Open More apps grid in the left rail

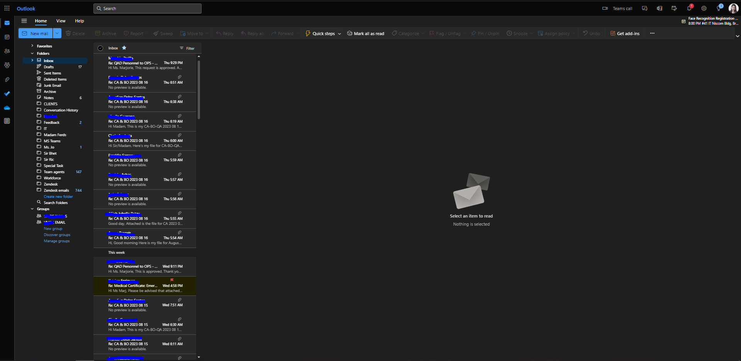pyautogui.click(x=7, y=121)
